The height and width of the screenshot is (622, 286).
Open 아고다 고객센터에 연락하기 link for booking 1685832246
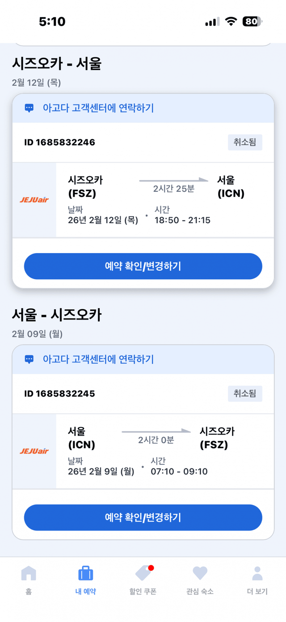pos(98,108)
